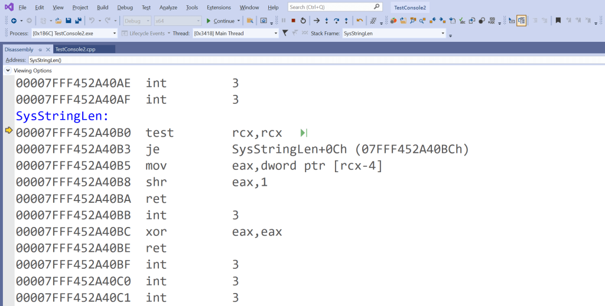
Task: Open the Project menu
Action: (80, 7)
